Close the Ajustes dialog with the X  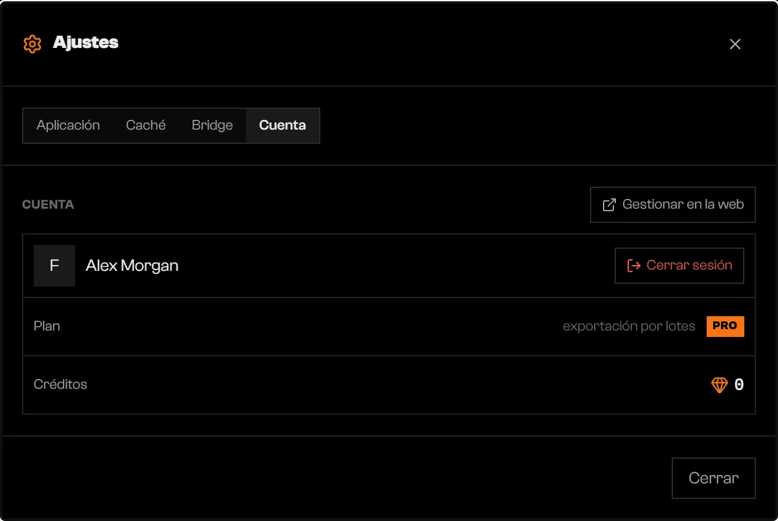(735, 44)
